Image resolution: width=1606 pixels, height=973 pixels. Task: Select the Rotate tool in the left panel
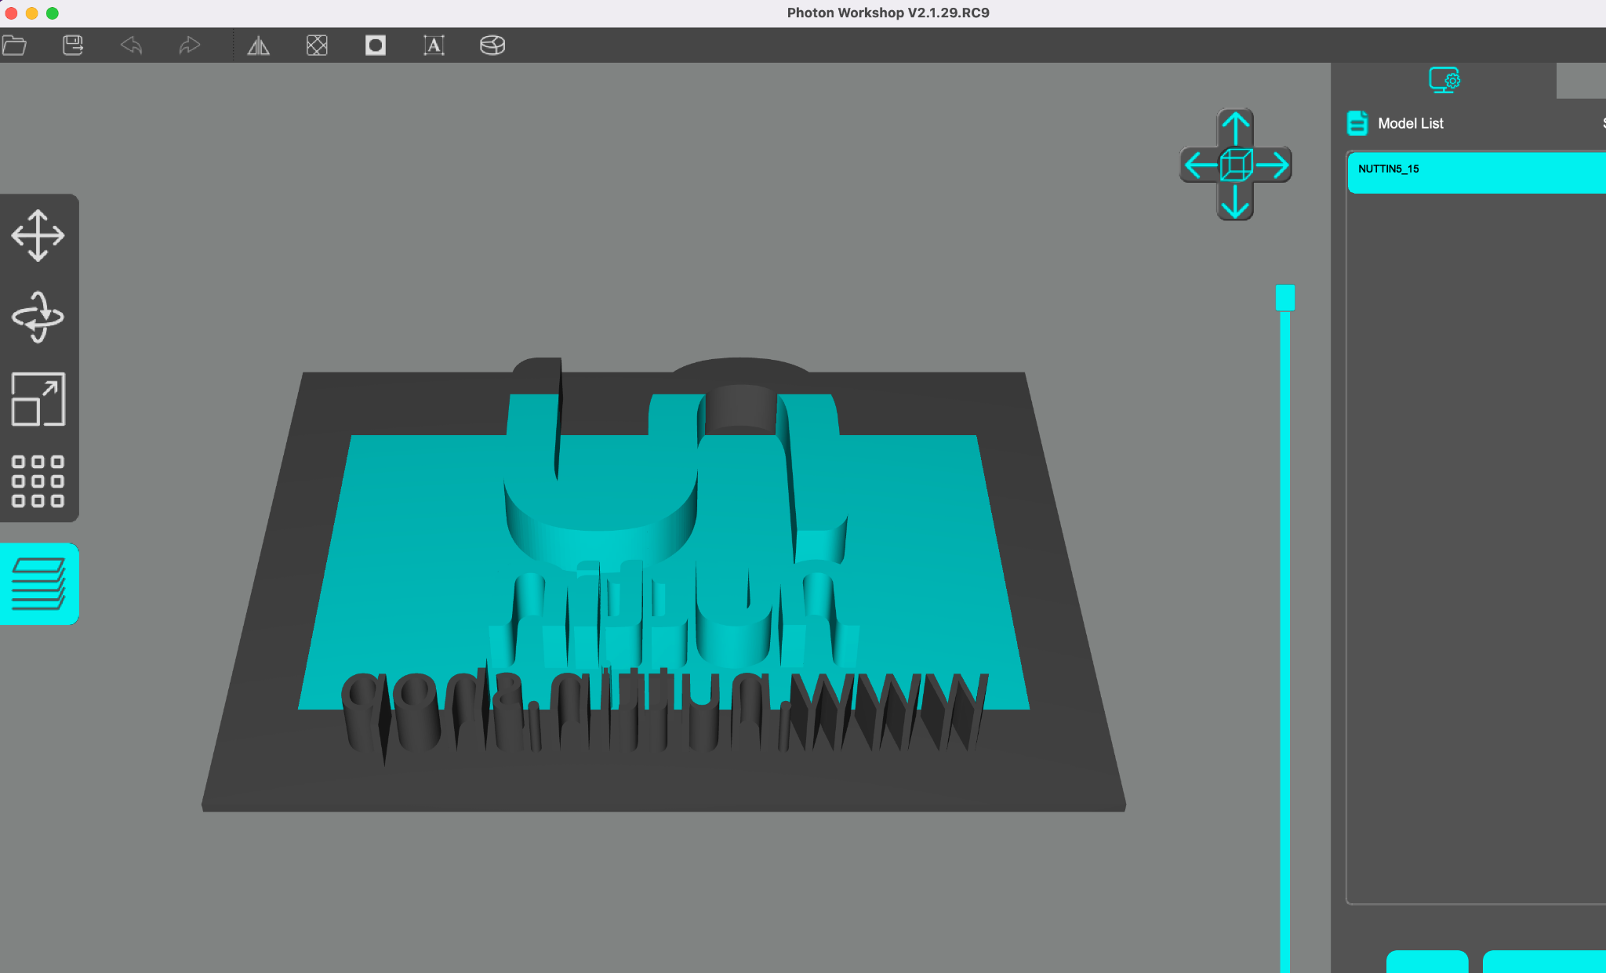[38, 318]
